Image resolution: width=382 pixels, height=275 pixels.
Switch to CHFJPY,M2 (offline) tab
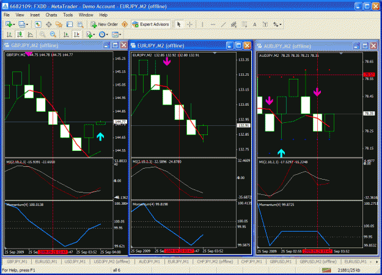point(215,262)
